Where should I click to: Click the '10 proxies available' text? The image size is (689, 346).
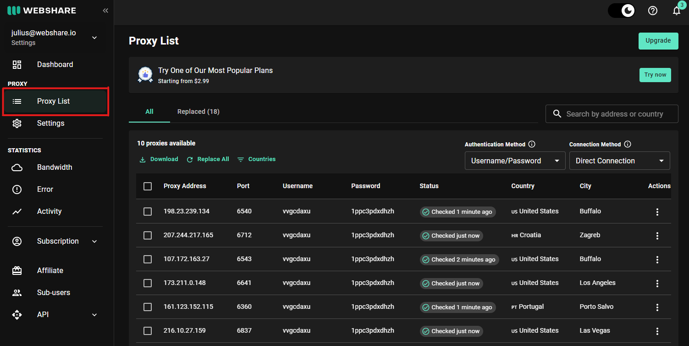[166, 144]
